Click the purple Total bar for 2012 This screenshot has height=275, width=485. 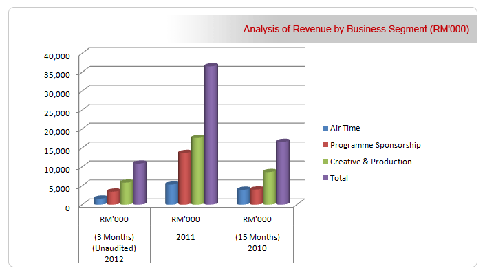tap(140, 183)
